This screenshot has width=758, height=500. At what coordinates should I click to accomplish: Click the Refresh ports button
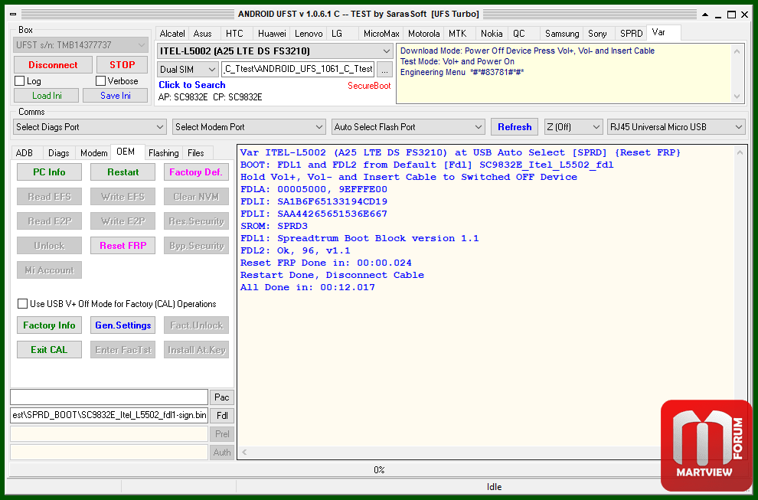pos(515,126)
